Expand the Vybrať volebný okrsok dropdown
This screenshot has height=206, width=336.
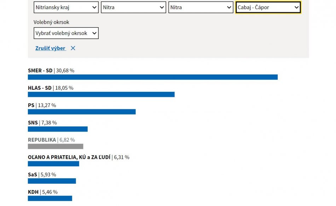[x=66, y=33]
